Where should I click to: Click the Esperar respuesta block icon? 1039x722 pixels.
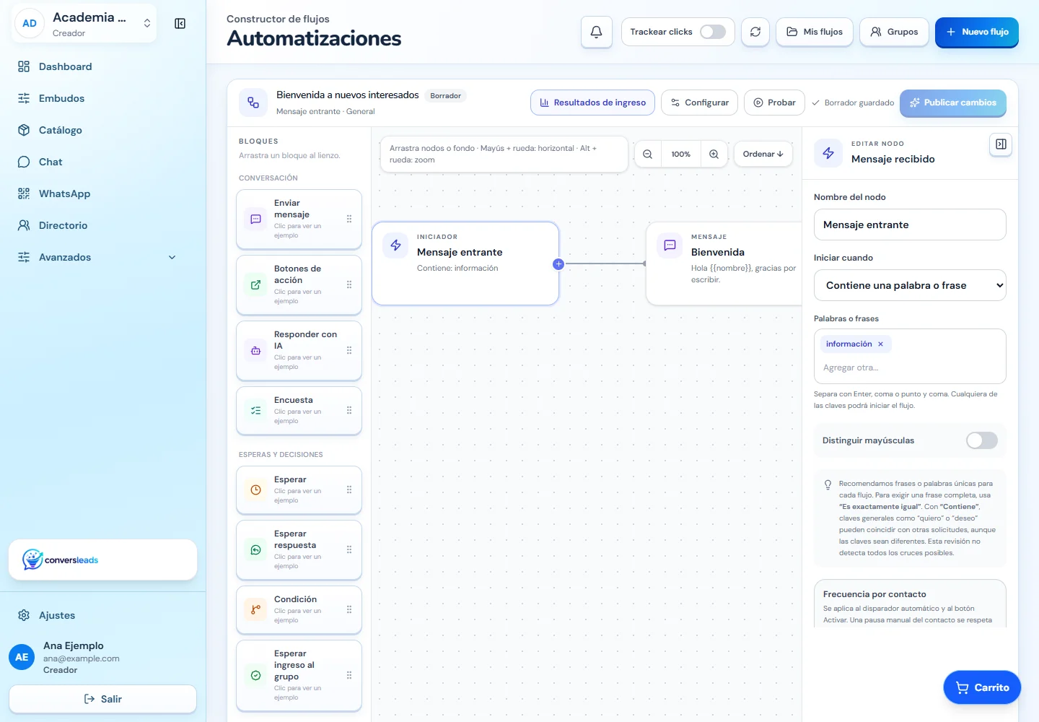[x=255, y=549]
